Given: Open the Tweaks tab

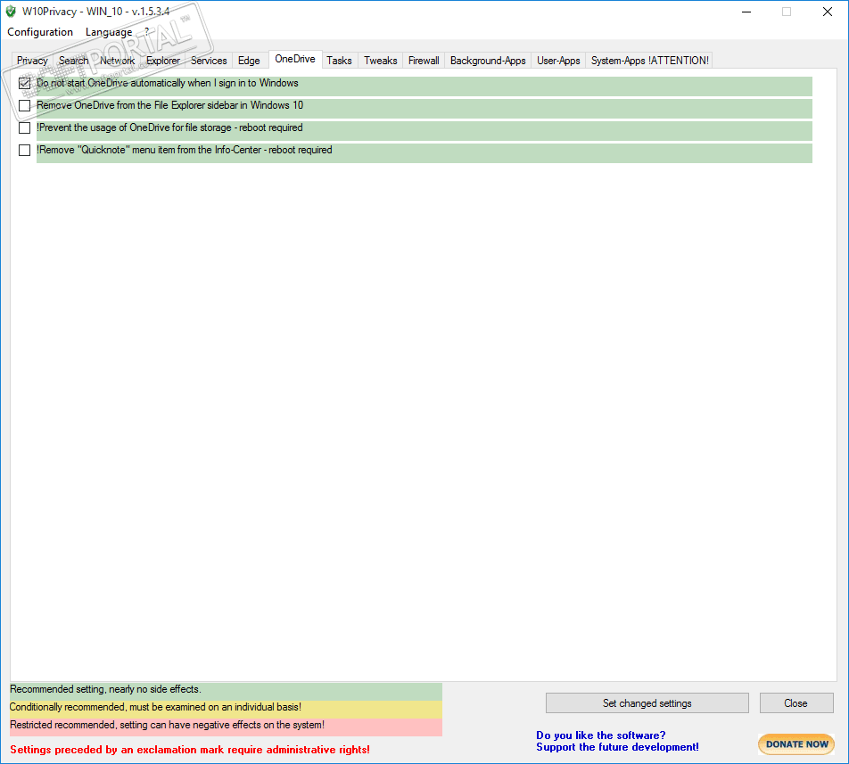Looking at the screenshot, I should pos(380,61).
